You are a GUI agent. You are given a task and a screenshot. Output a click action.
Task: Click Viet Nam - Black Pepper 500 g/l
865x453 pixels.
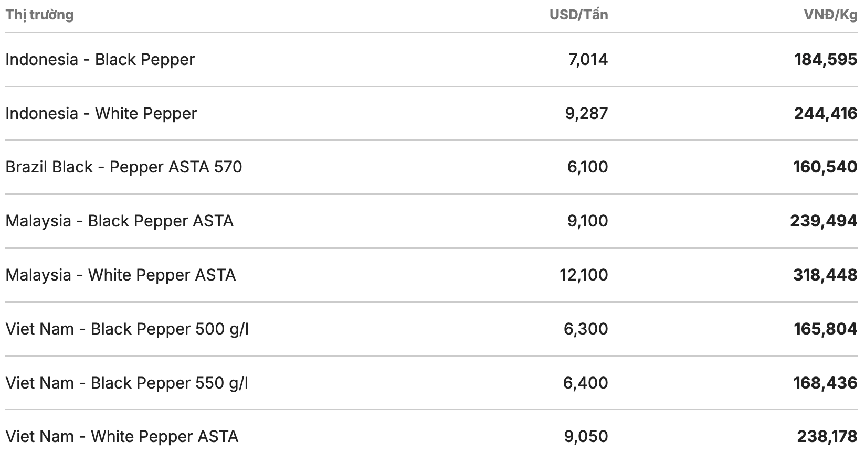pyautogui.click(x=127, y=329)
